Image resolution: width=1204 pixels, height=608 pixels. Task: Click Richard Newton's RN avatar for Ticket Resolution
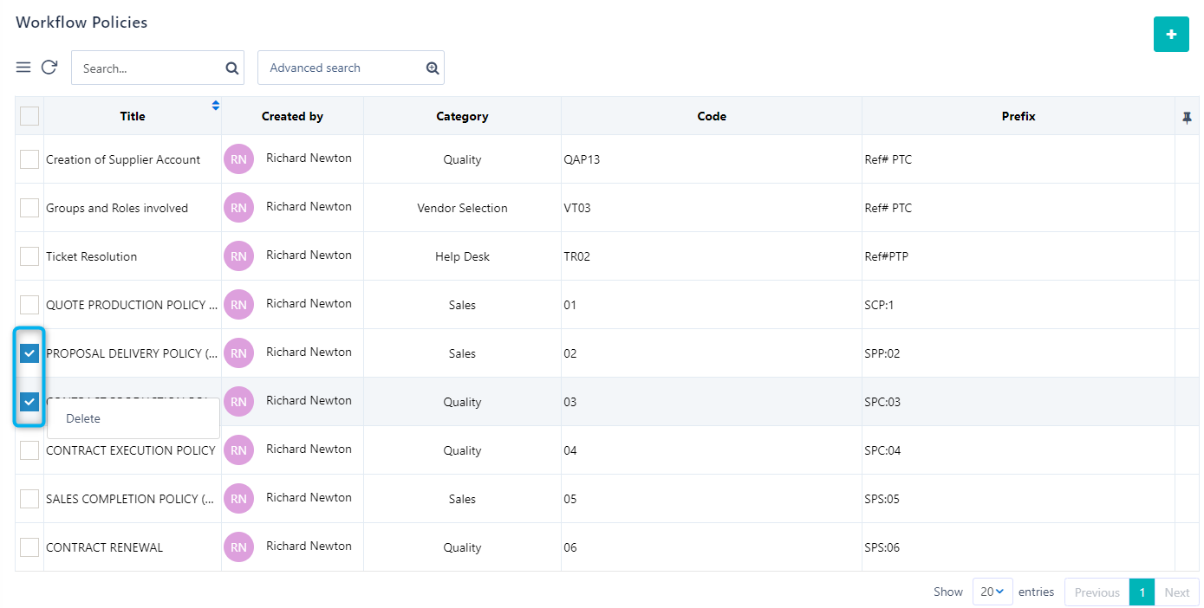pos(238,255)
